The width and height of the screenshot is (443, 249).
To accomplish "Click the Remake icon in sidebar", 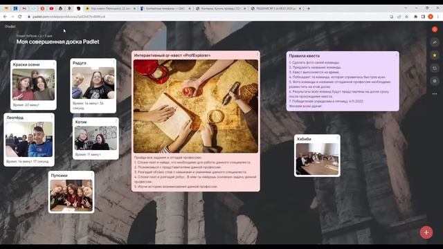I will pyautogui.click(x=435, y=68).
